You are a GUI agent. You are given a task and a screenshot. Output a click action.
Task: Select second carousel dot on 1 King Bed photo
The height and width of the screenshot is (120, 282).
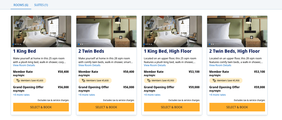tap(15, 44)
